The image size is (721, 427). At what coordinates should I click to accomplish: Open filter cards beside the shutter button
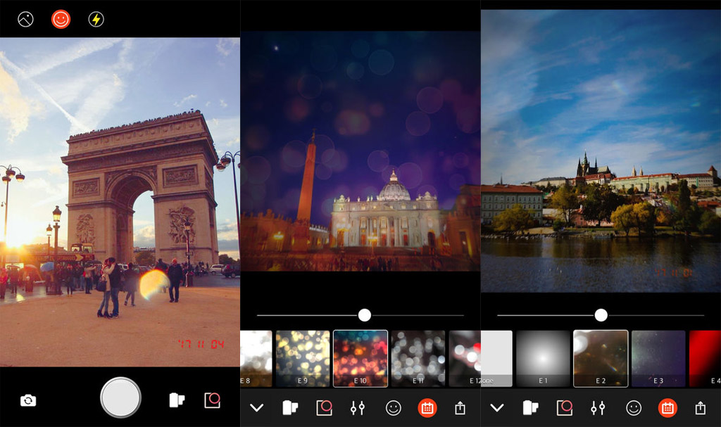[x=177, y=400]
